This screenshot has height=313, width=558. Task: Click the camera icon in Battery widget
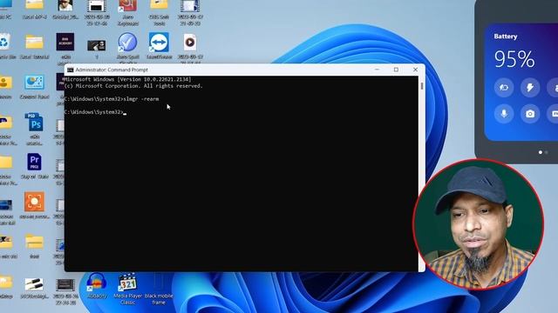pos(530,114)
